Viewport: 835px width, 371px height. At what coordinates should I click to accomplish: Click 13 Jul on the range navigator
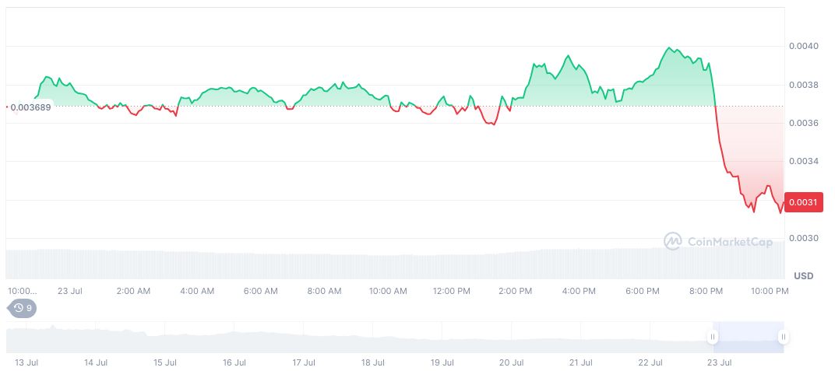point(26,362)
